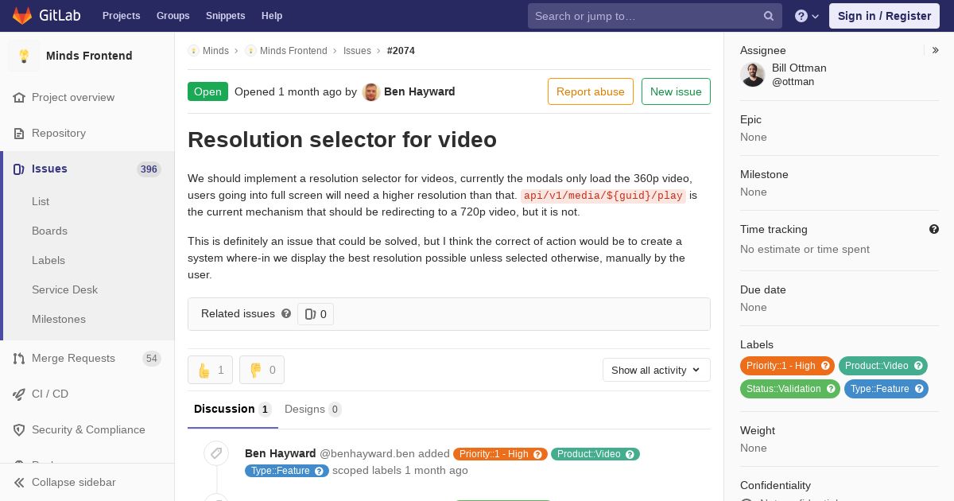This screenshot has height=501, width=954.
Task: Focus the Search or jump to field
Action: coord(655,16)
